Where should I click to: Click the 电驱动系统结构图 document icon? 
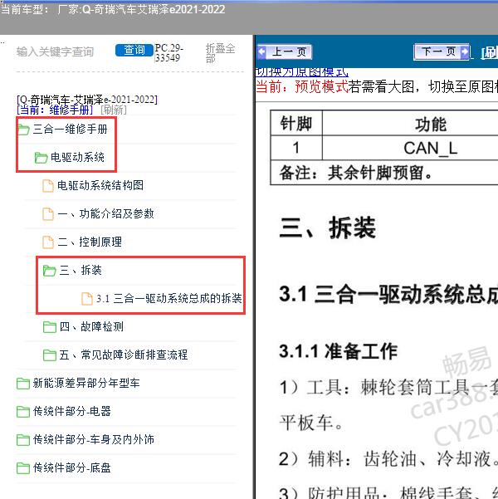pyautogui.click(x=48, y=186)
